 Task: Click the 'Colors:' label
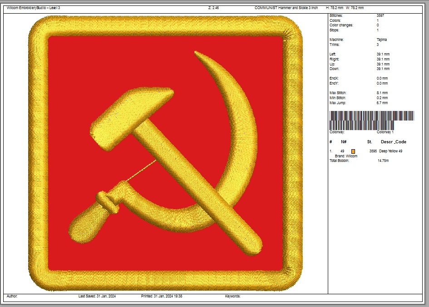[335, 20]
